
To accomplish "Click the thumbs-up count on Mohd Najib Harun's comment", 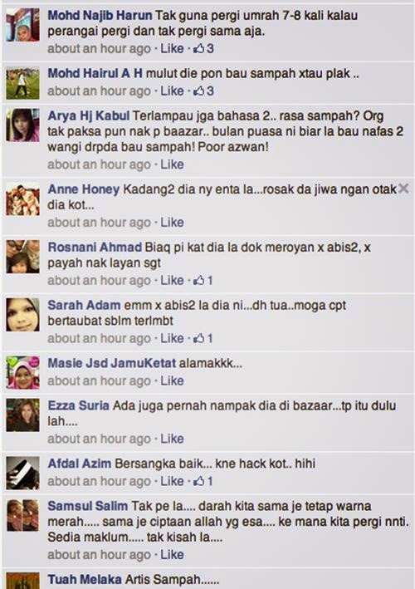I will coord(203,48).
